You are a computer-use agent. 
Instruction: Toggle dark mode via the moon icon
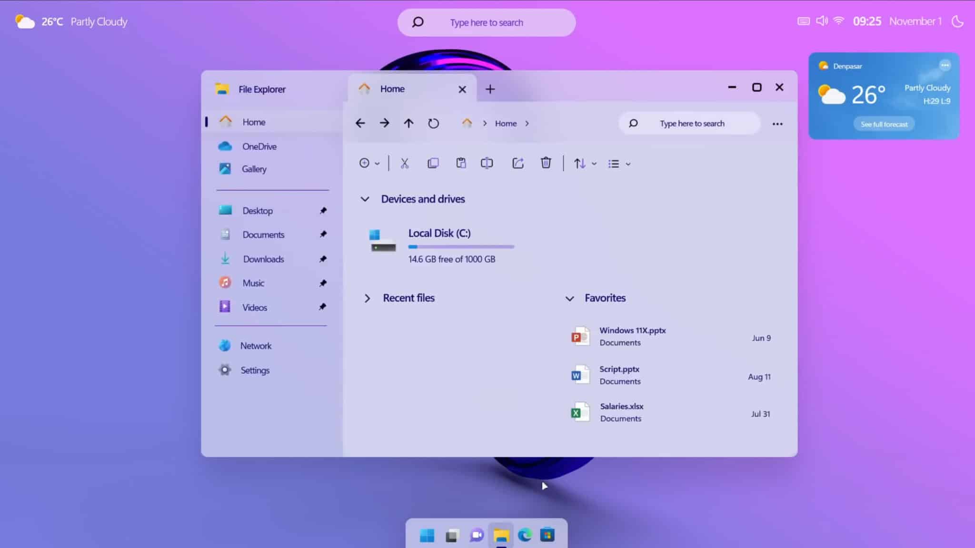(958, 21)
